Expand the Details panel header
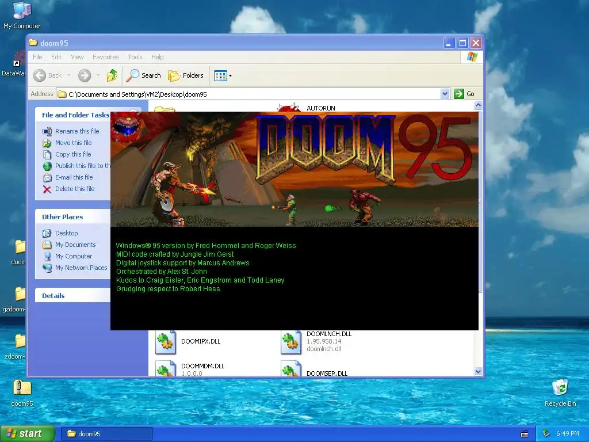Screen dimensions: 589x442 click(x=72, y=296)
